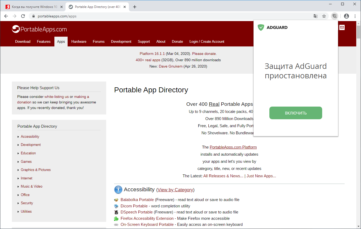Open the Internet category

click(x=26, y=178)
